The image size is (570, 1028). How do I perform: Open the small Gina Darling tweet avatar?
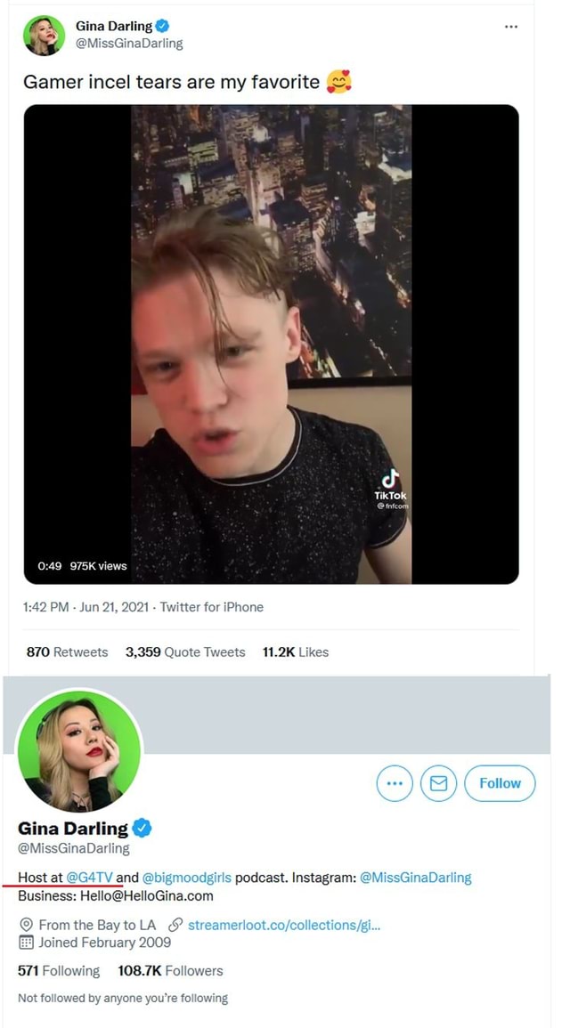[45, 36]
